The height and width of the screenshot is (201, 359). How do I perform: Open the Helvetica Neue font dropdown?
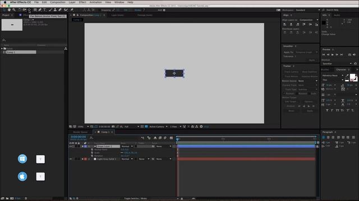333,75
